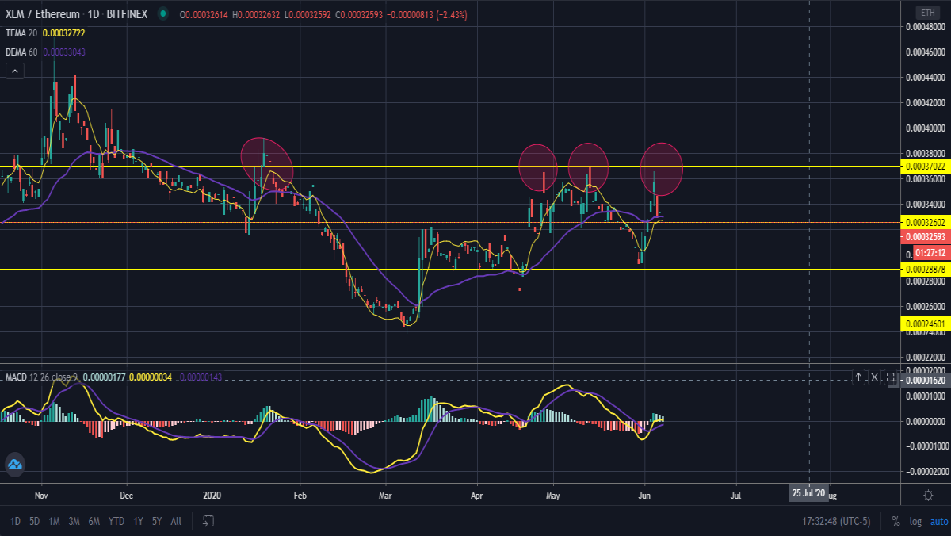Click the 0.00040000 tick on the price axis
This screenshot has height=536, width=951.
[x=925, y=128]
